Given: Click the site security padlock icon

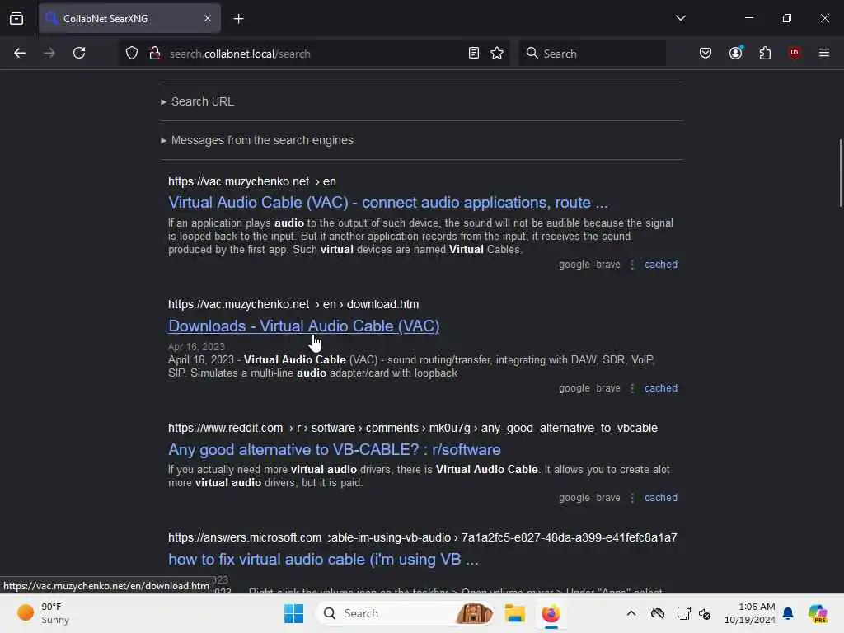Looking at the screenshot, I should point(155,54).
